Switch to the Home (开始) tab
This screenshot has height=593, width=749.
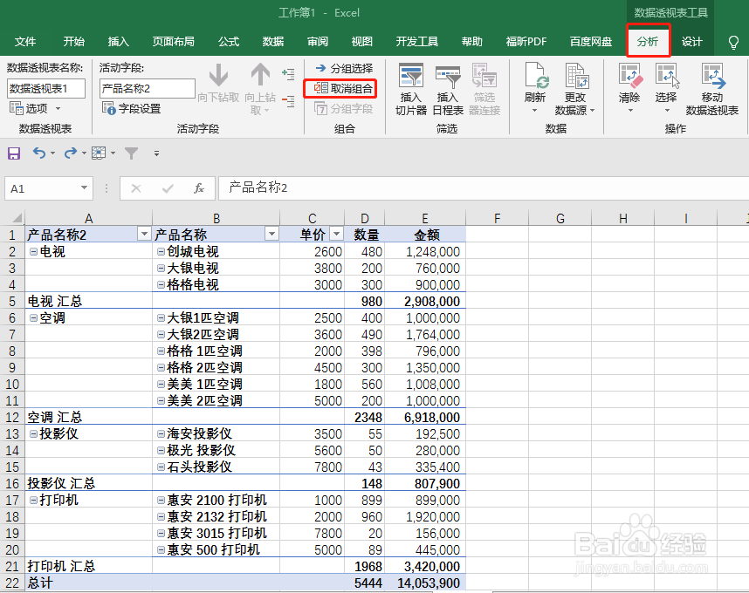pyautogui.click(x=73, y=42)
